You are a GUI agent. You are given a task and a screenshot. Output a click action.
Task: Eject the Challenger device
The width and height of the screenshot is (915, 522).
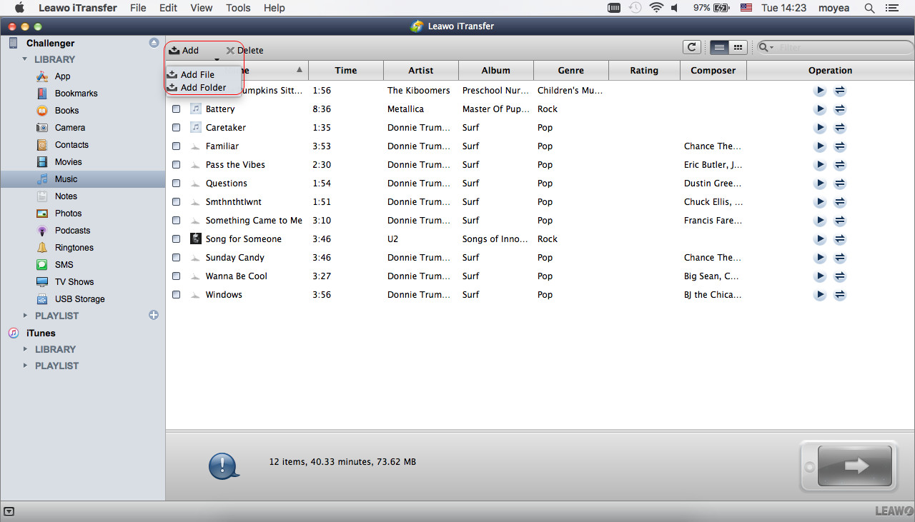154,43
